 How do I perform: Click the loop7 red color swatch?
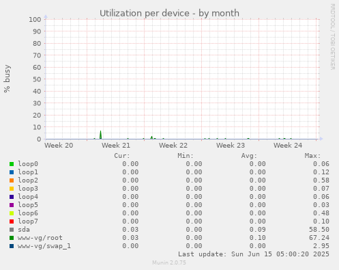(x=12, y=221)
